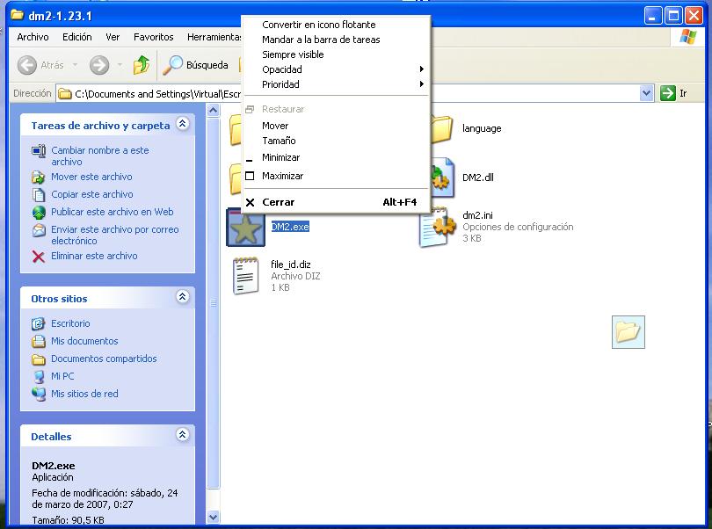The image size is (712, 529).
Task: Choose Convertir en icono flotante
Action: click(337, 25)
